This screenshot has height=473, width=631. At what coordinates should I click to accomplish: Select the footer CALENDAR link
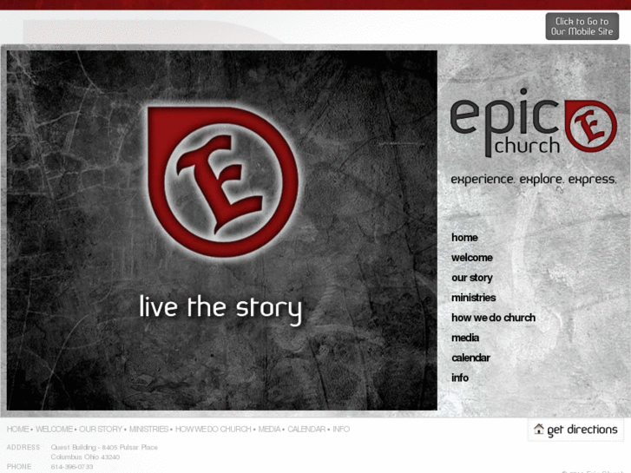pyautogui.click(x=306, y=429)
